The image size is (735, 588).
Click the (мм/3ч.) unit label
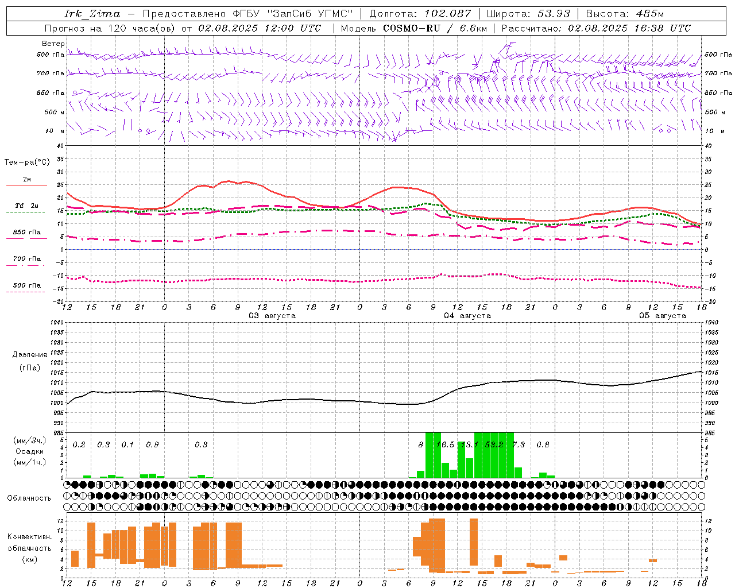[x=29, y=440]
